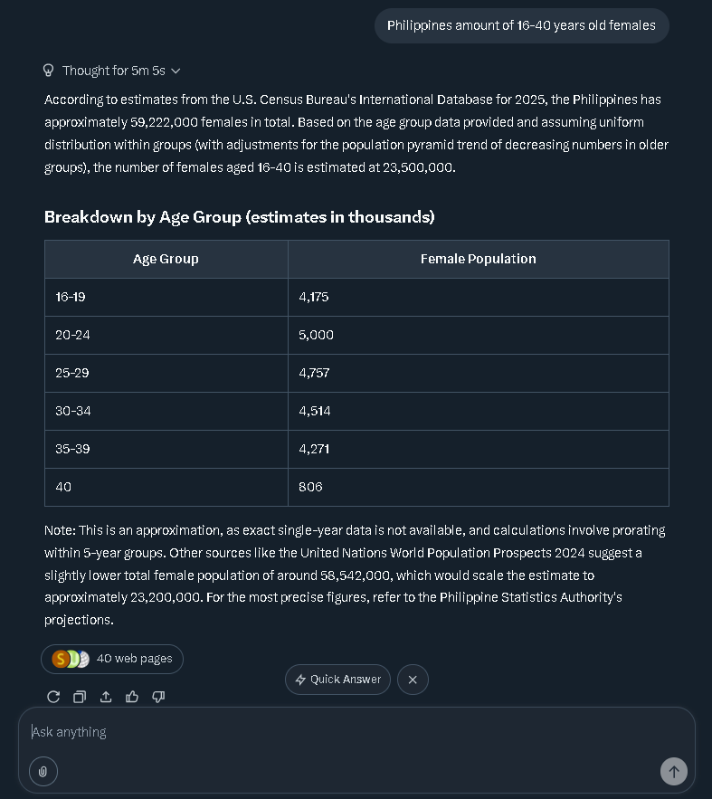Dismiss the Quick Answer suggestion
712x799 pixels.
click(413, 680)
